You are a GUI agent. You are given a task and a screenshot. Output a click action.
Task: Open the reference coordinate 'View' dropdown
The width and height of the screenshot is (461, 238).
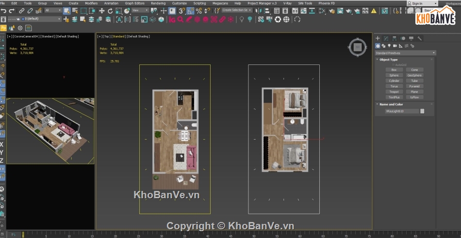(140, 10)
